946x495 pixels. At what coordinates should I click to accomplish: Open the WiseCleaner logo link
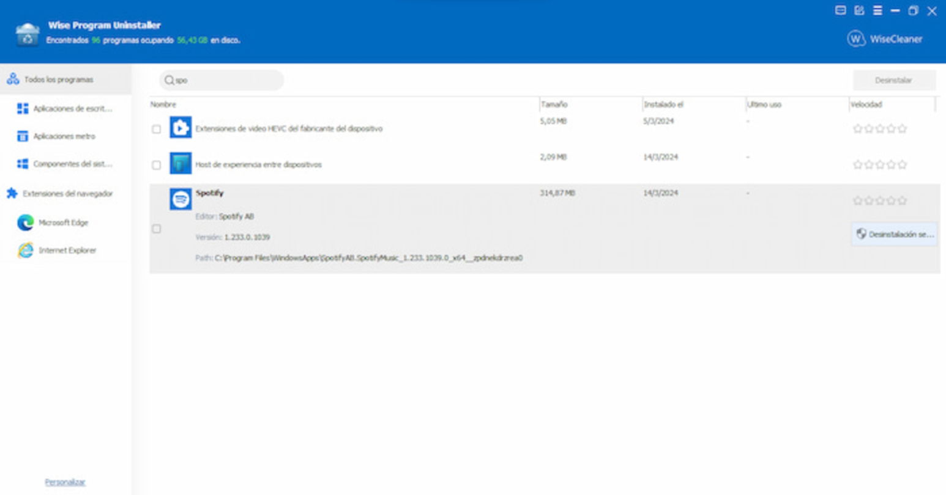point(885,39)
